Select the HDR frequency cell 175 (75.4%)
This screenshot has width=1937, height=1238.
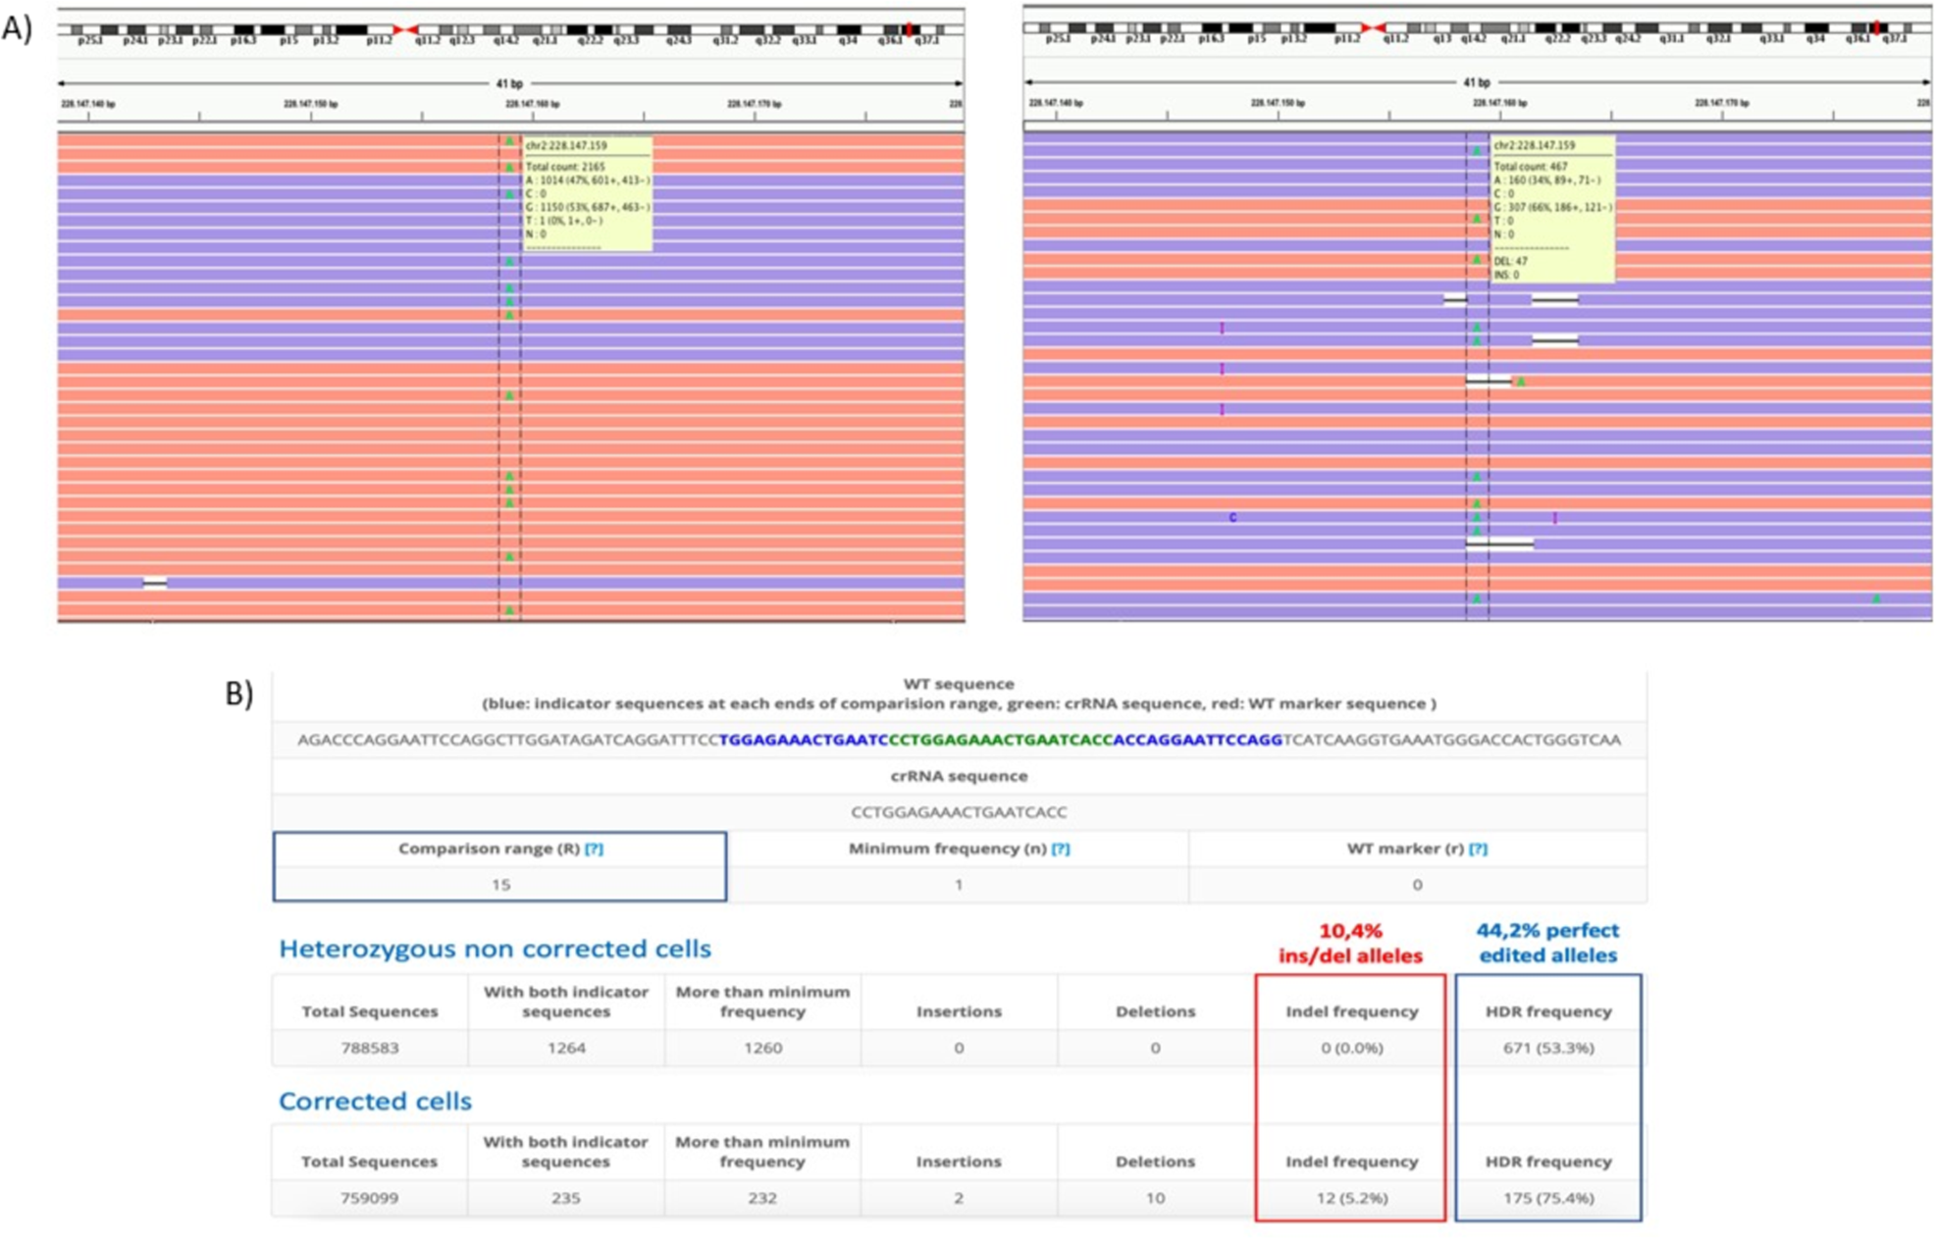(1547, 1198)
